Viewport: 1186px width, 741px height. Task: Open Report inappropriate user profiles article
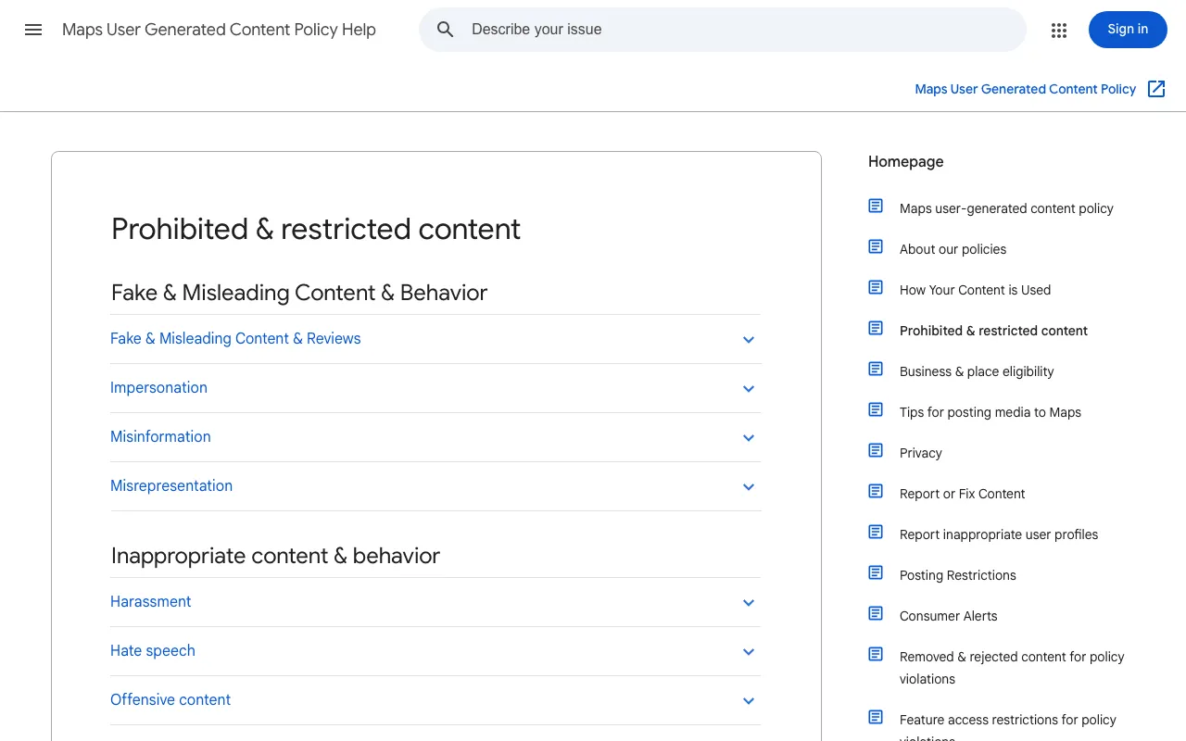click(999, 534)
